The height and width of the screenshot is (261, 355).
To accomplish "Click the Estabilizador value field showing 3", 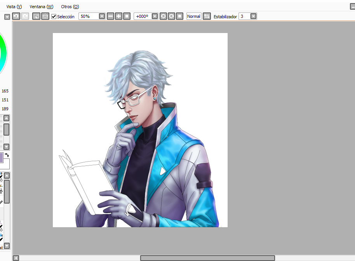I will 245,16.
